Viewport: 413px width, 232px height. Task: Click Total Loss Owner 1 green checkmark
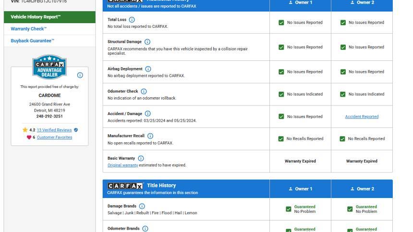[281, 23]
